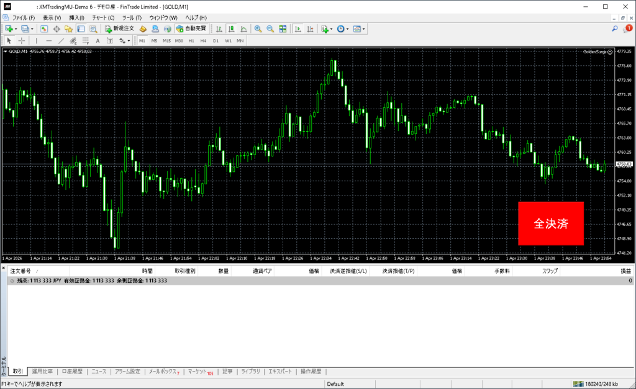This screenshot has width=636, height=389.
Task: Open the チャート (C) menu
Action: (103, 17)
